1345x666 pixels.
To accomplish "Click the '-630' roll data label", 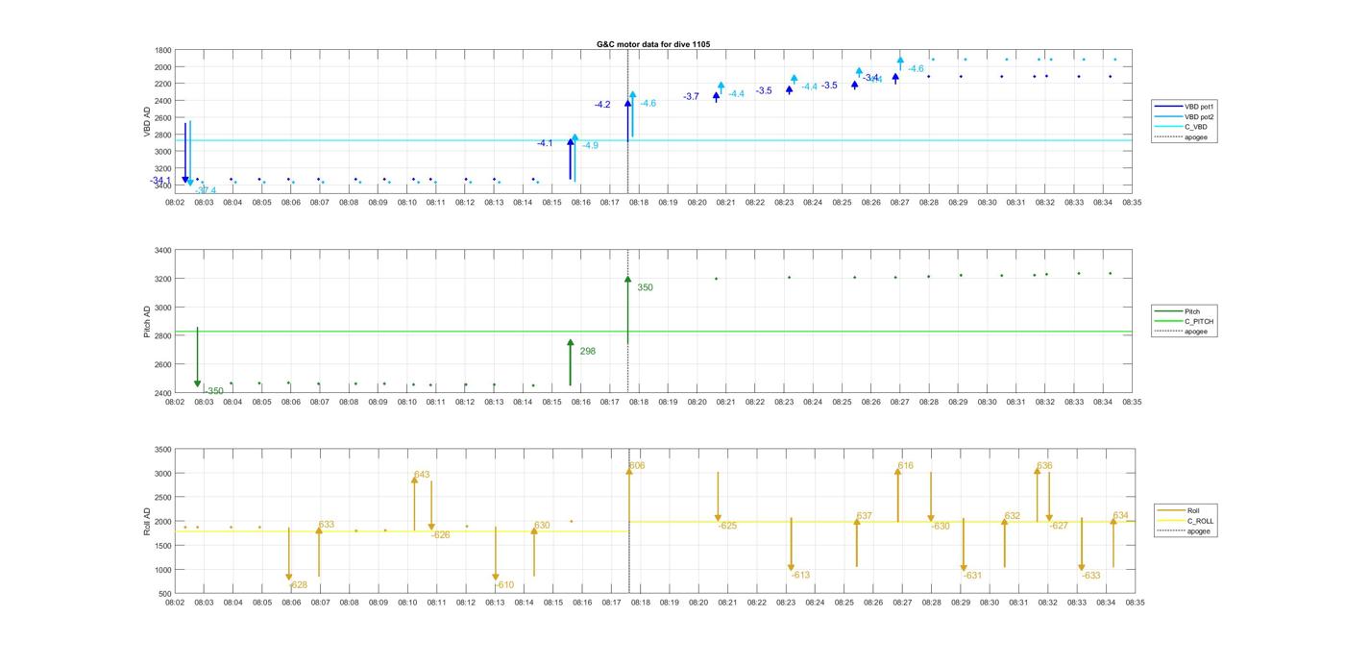I will click(941, 527).
